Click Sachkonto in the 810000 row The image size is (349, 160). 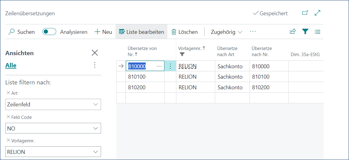click(230, 66)
